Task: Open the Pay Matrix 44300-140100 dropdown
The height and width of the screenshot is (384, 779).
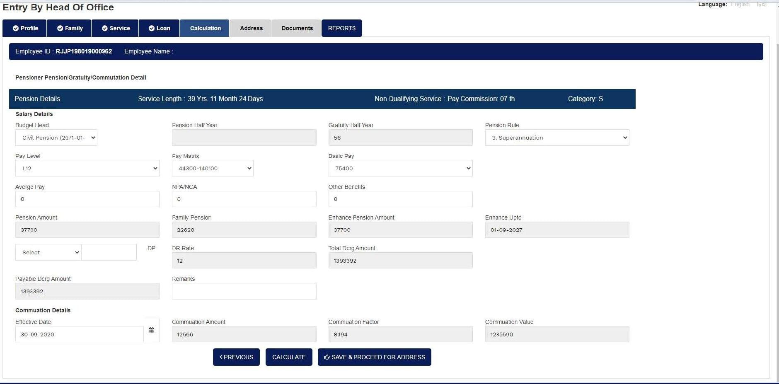Action: 213,168
